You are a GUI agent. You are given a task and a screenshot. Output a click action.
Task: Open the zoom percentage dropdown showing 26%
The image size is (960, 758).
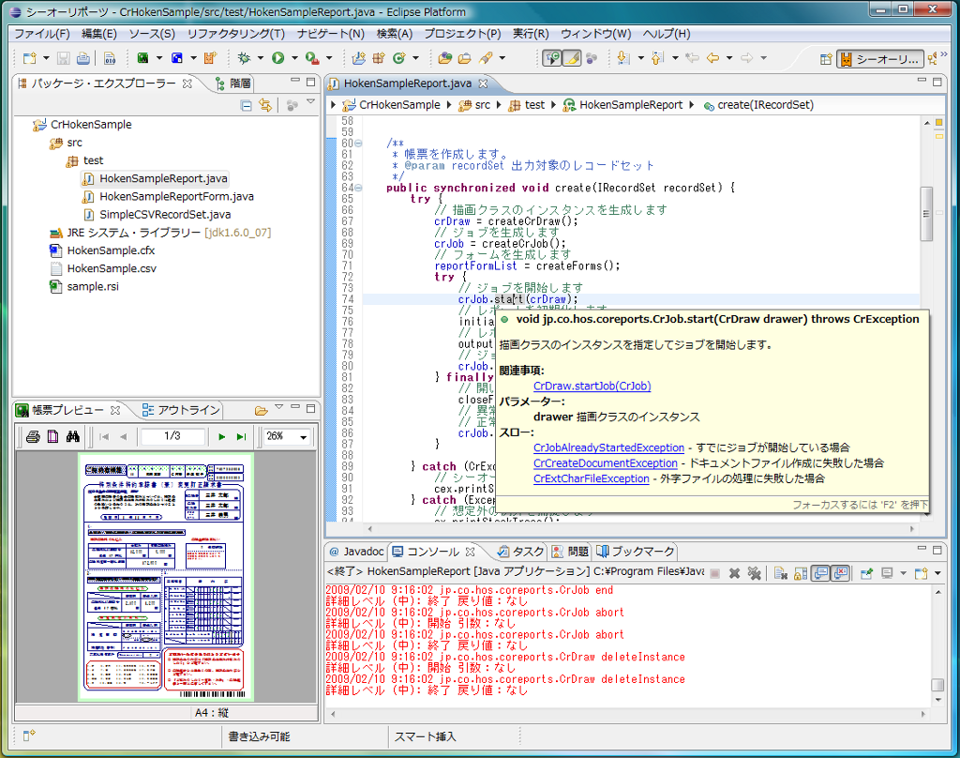tap(303, 437)
